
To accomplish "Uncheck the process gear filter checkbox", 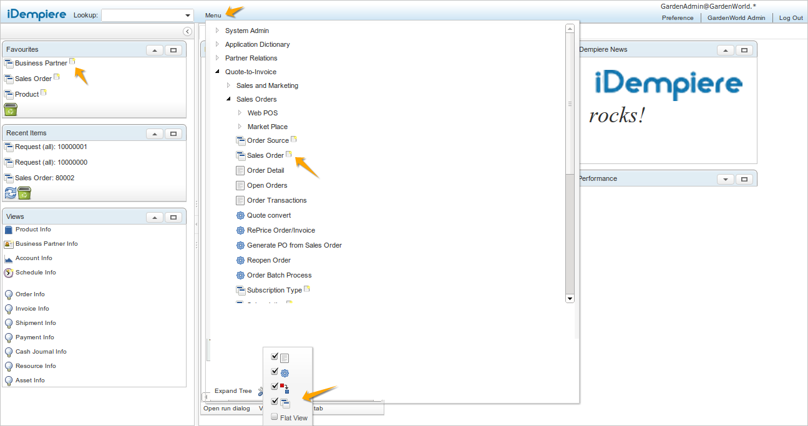I will click(275, 371).
